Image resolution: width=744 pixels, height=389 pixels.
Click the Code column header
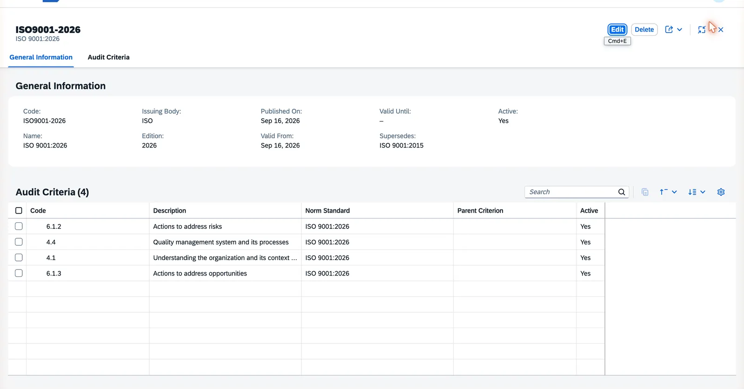point(87,210)
